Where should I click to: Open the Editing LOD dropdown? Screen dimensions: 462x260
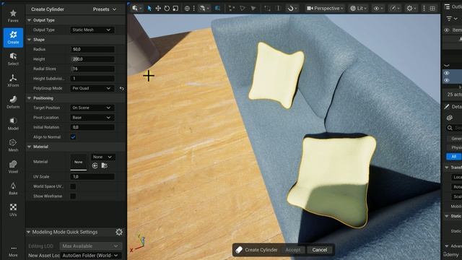(x=90, y=246)
